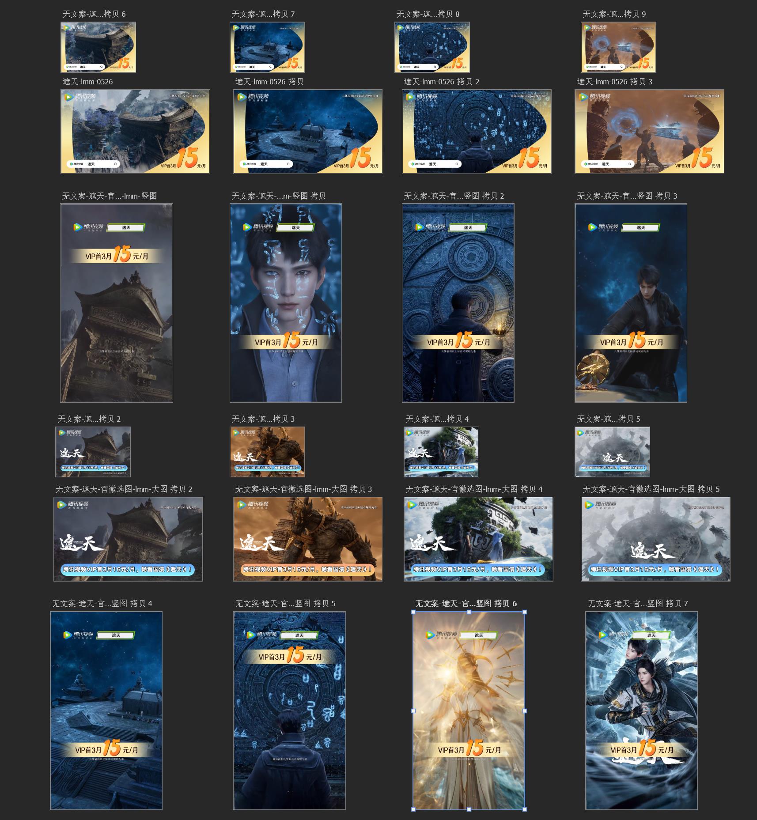Open the 大图 拷贝 3 armored beast banner
This screenshot has height=820, width=757.
[x=307, y=539]
